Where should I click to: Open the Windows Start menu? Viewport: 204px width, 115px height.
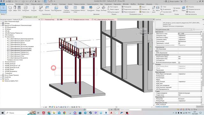[x=3, y=113]
